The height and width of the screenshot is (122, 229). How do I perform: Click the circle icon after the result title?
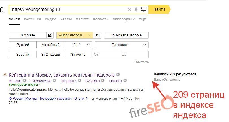pyautogui.click(x=118, y=75)
